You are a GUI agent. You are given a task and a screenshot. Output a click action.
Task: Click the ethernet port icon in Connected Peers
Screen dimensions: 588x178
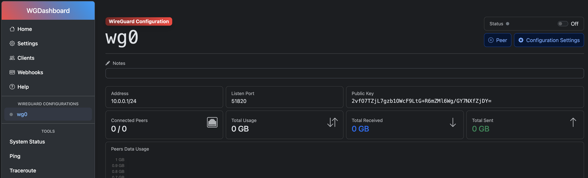tap(212, 122)
